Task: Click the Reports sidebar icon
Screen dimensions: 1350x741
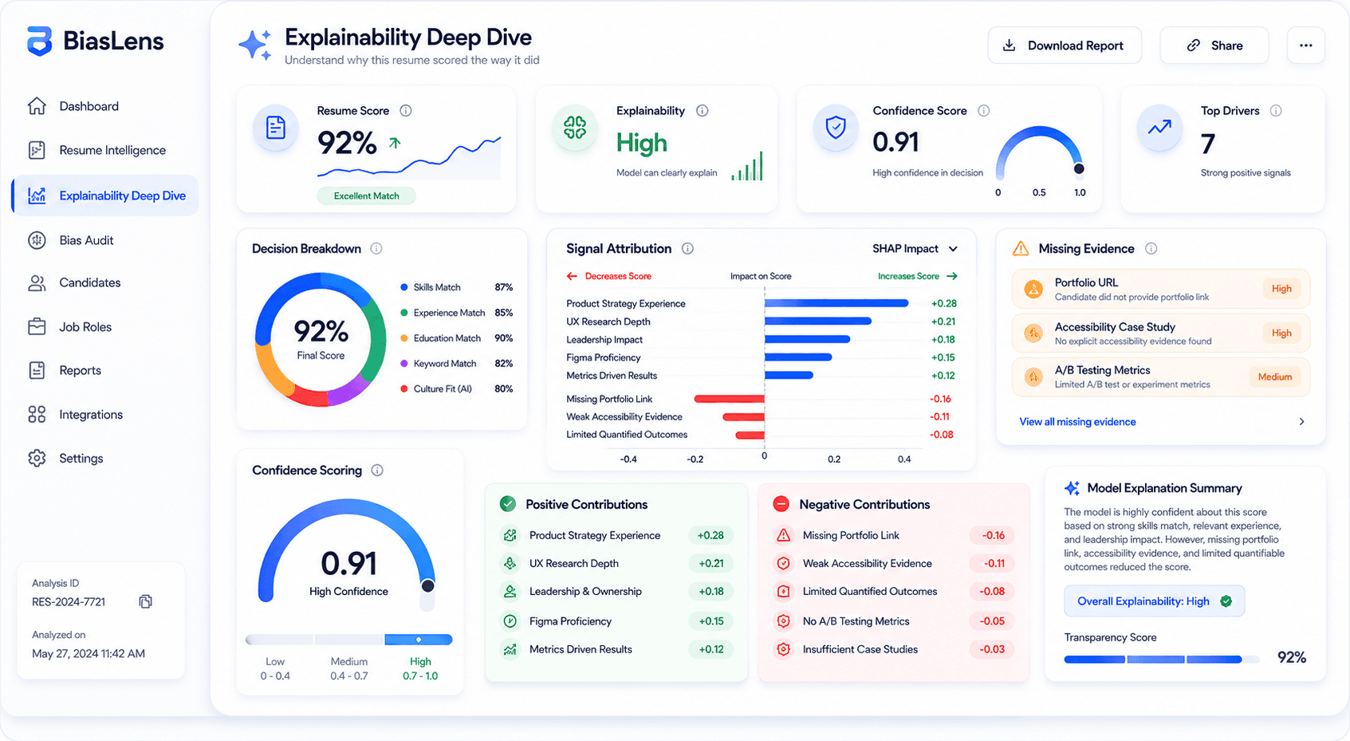Action: (x=37, y=370)
